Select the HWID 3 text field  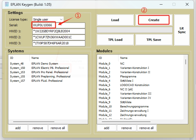(59, 43)
